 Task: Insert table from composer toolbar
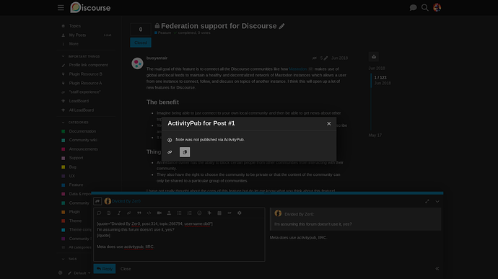coord(219,213)
